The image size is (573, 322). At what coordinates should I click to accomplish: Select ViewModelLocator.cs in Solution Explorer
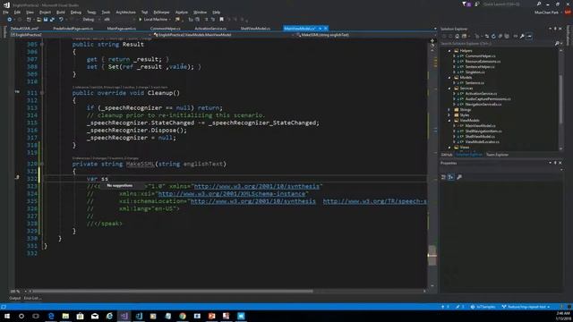tap(482, 141)
